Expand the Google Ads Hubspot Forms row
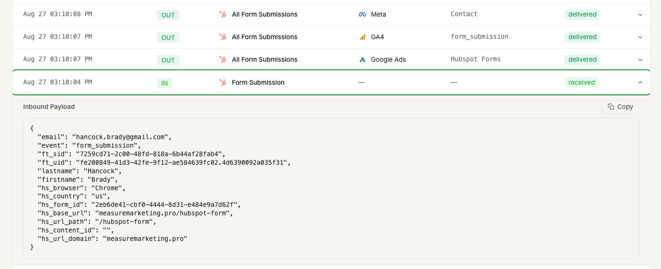Viewport: 661px width, 269px height. [x=640, y=60]
